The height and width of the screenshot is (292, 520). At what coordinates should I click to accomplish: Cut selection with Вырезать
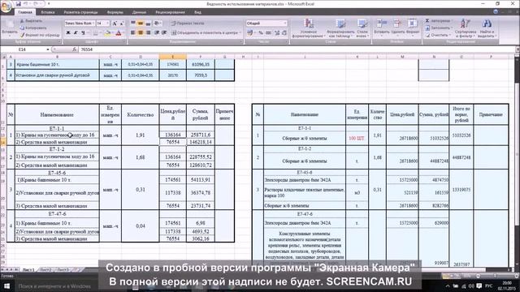(x=31, y=21)
